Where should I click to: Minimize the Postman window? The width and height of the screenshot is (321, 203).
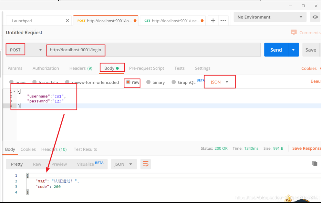click(x=290, y=6)
